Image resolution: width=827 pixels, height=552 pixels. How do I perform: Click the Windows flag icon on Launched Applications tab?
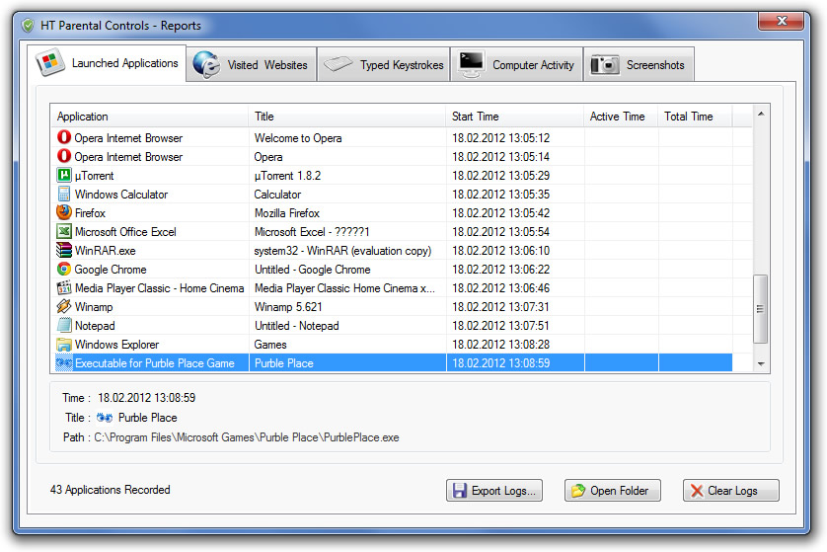tap(50, 62)
